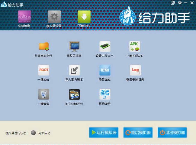Viewport: 196px width, 145px height.
Task: Select the 一键关联APK icon
Action: pyautogui.click(x=135, y=46)
